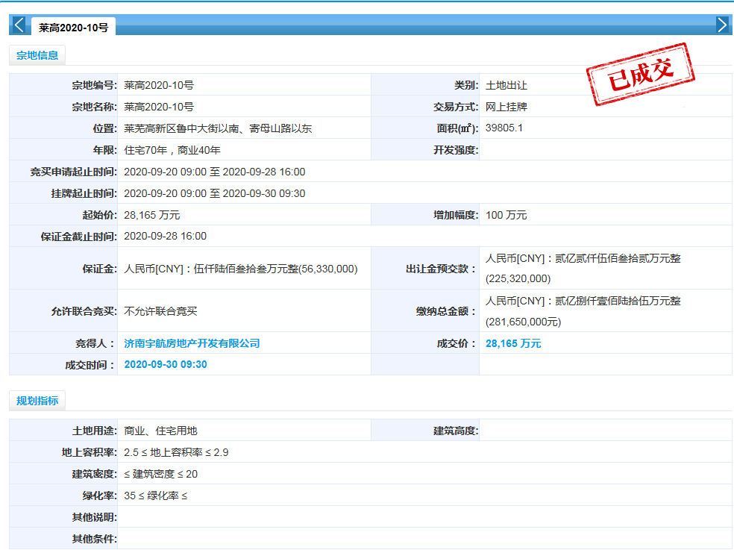Image resolution: width=734 pixels, height=550 pixels.
Task: Click the 土地用途 value 商业、住宅用地
Action: coord(160,431)
